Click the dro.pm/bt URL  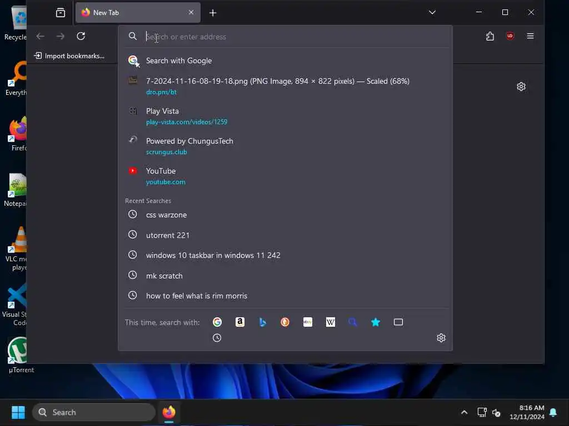coord(161,92)
